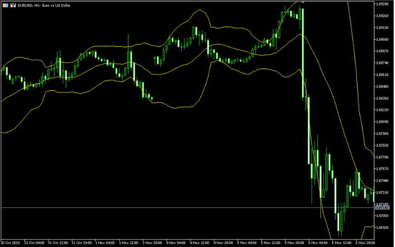Click the 1.08350 price scale label
The width and height of the screenshot is (395, 247).
[382, 98]
